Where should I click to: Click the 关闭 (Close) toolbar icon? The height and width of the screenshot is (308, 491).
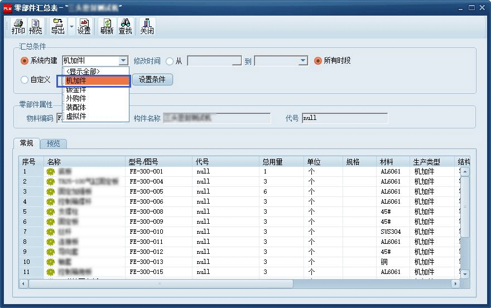coord(147,26)
